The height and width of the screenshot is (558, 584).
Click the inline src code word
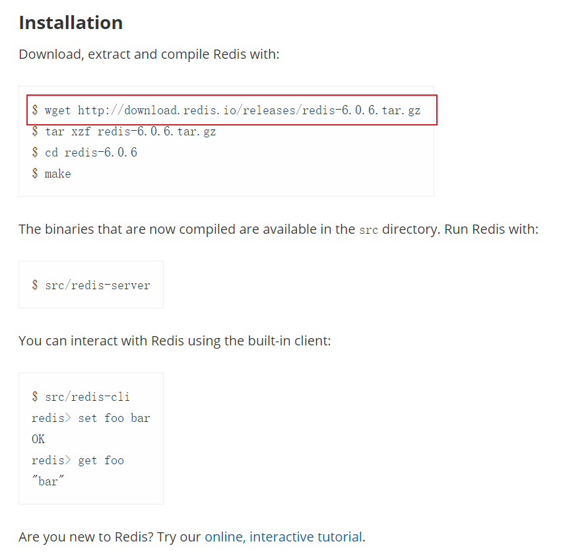[x=368, y=230]
